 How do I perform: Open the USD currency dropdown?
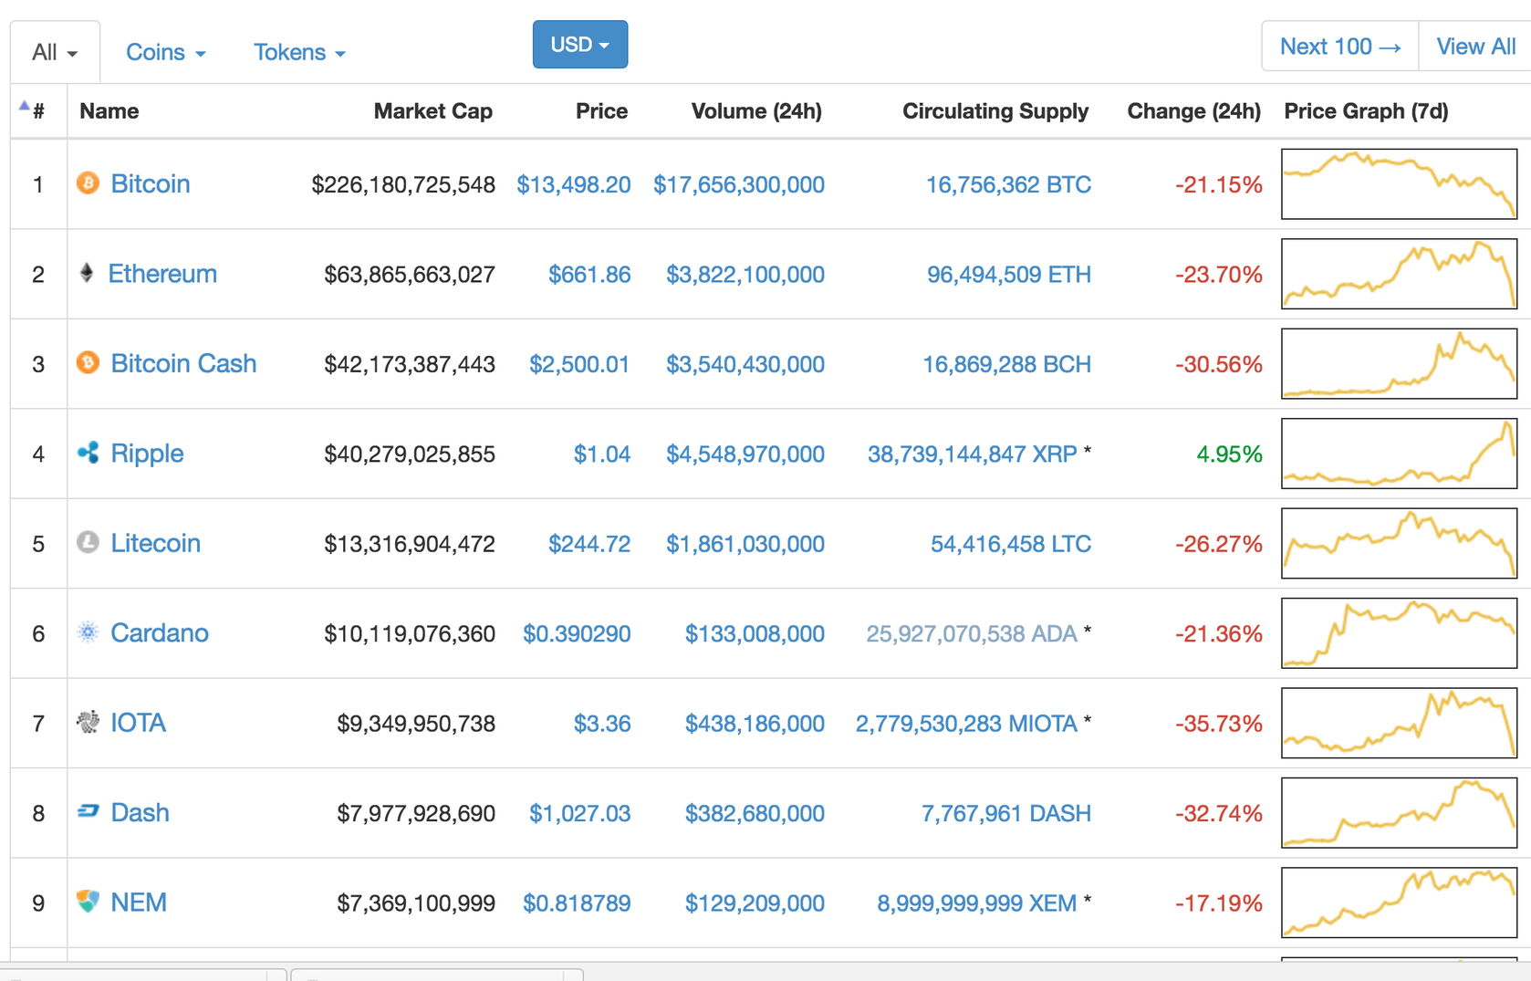click(x=579, y=45)
